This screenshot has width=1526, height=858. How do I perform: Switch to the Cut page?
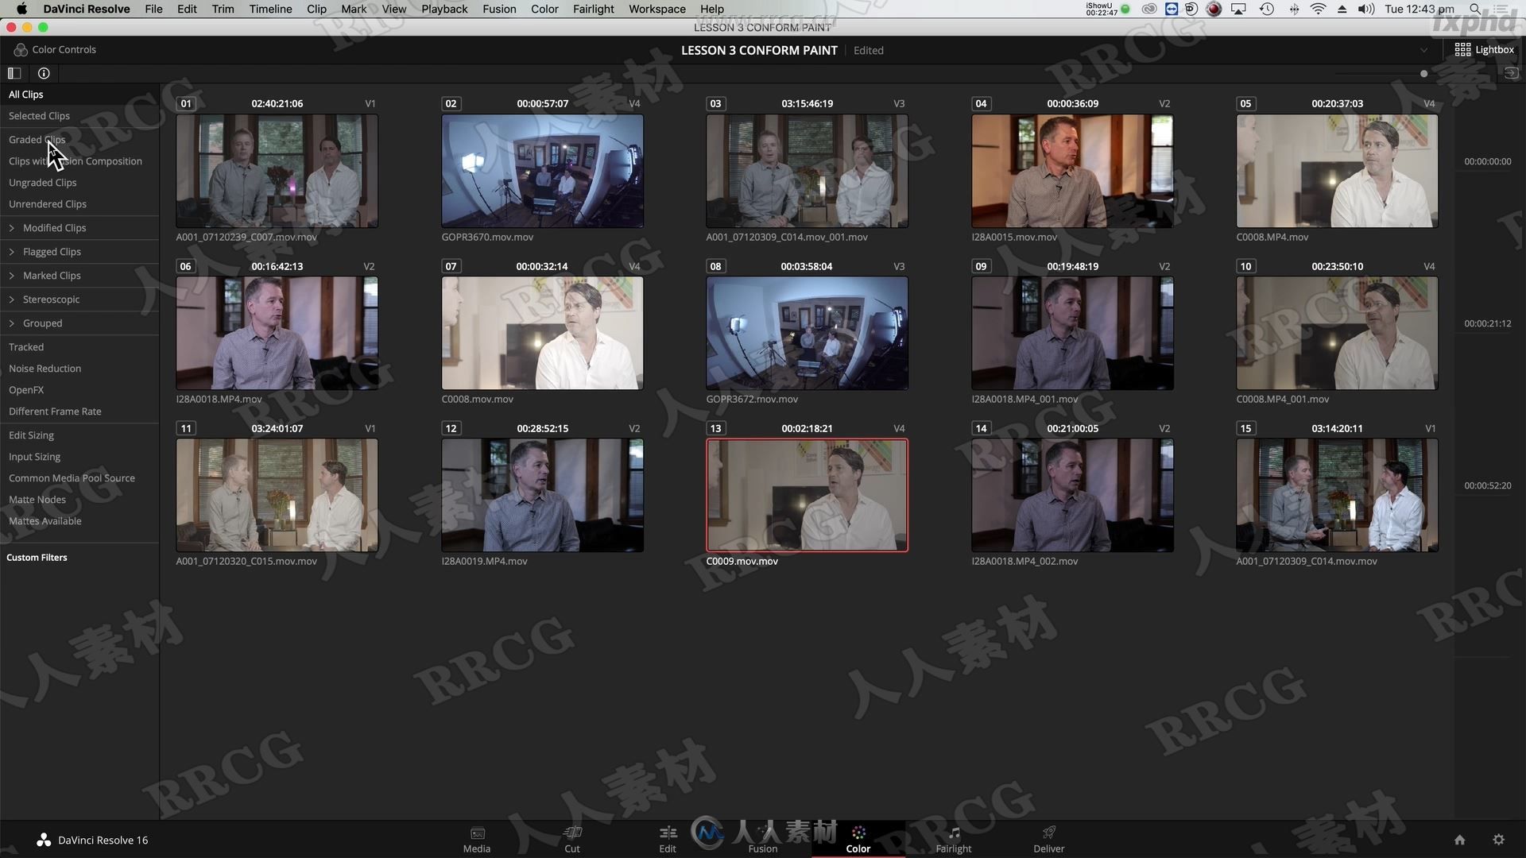pyautogui.click(x=572, y=839)
